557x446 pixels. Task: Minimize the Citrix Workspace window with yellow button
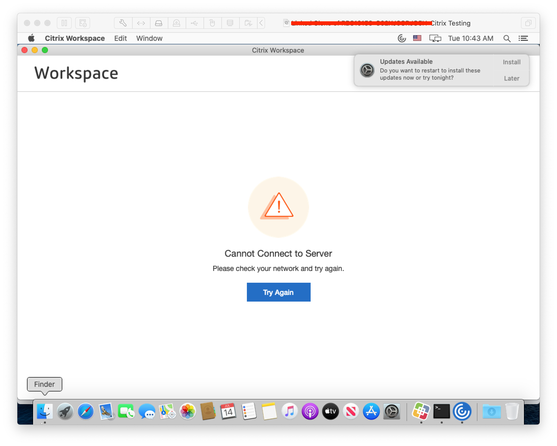click(35, 50)
